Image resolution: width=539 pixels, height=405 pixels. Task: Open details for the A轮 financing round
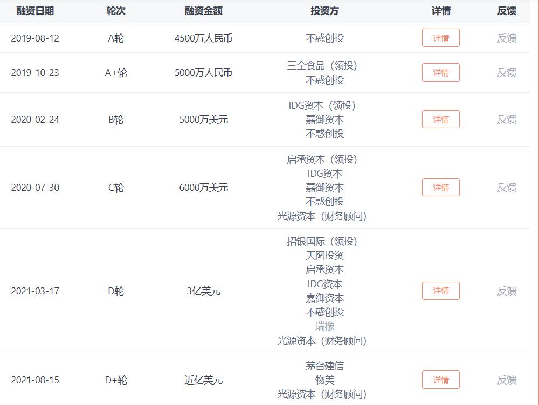point(440,38)
